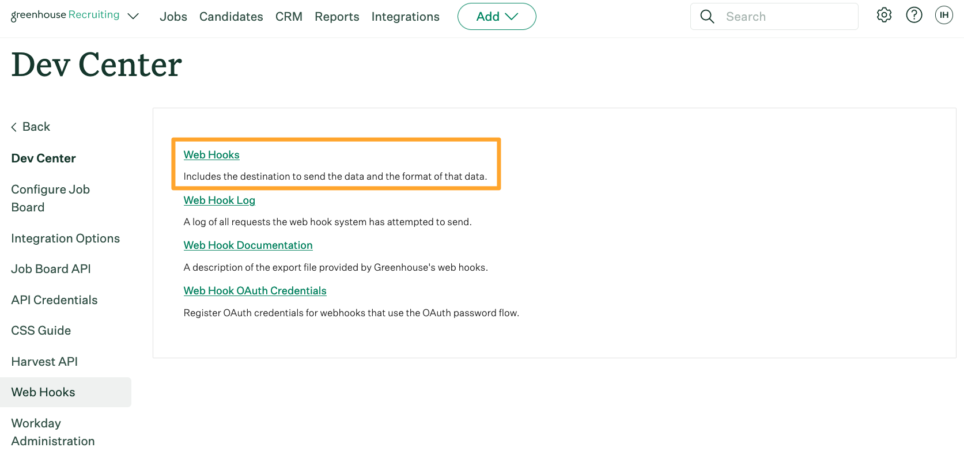The height and width of the screenshot is (451, 964).
Task: Go to the Jobs tab
Action: [173, 17]
